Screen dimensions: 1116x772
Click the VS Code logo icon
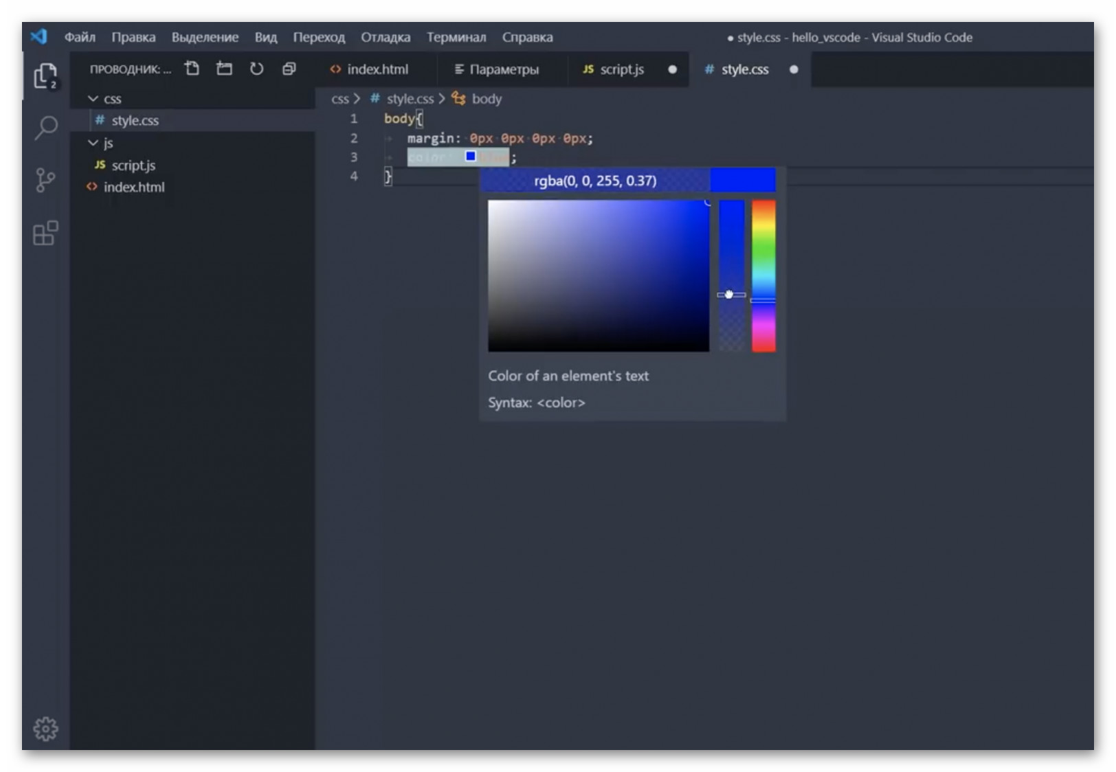pyautogui.click(x=38, y=36)
